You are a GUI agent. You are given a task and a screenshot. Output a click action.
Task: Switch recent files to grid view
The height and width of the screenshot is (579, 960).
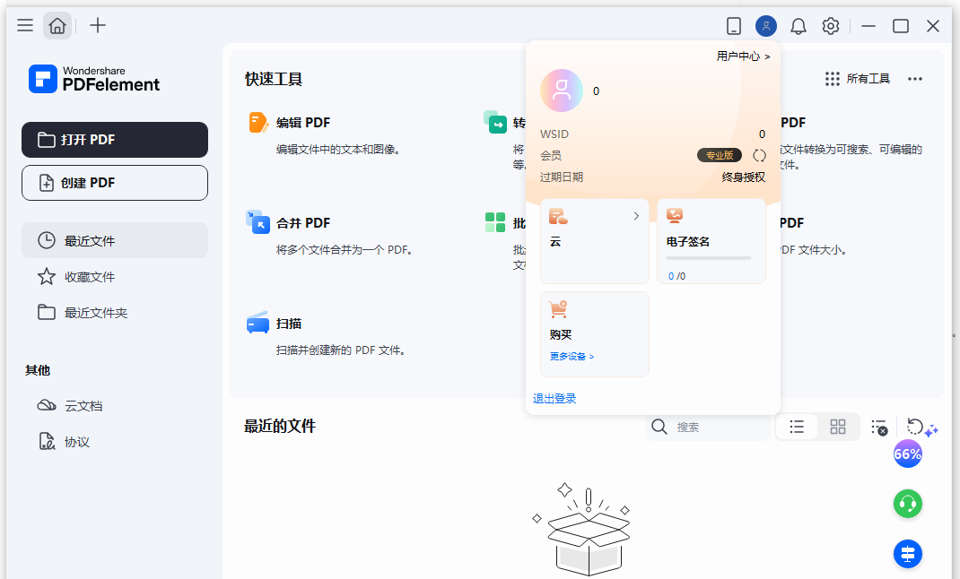click(838, 427)
